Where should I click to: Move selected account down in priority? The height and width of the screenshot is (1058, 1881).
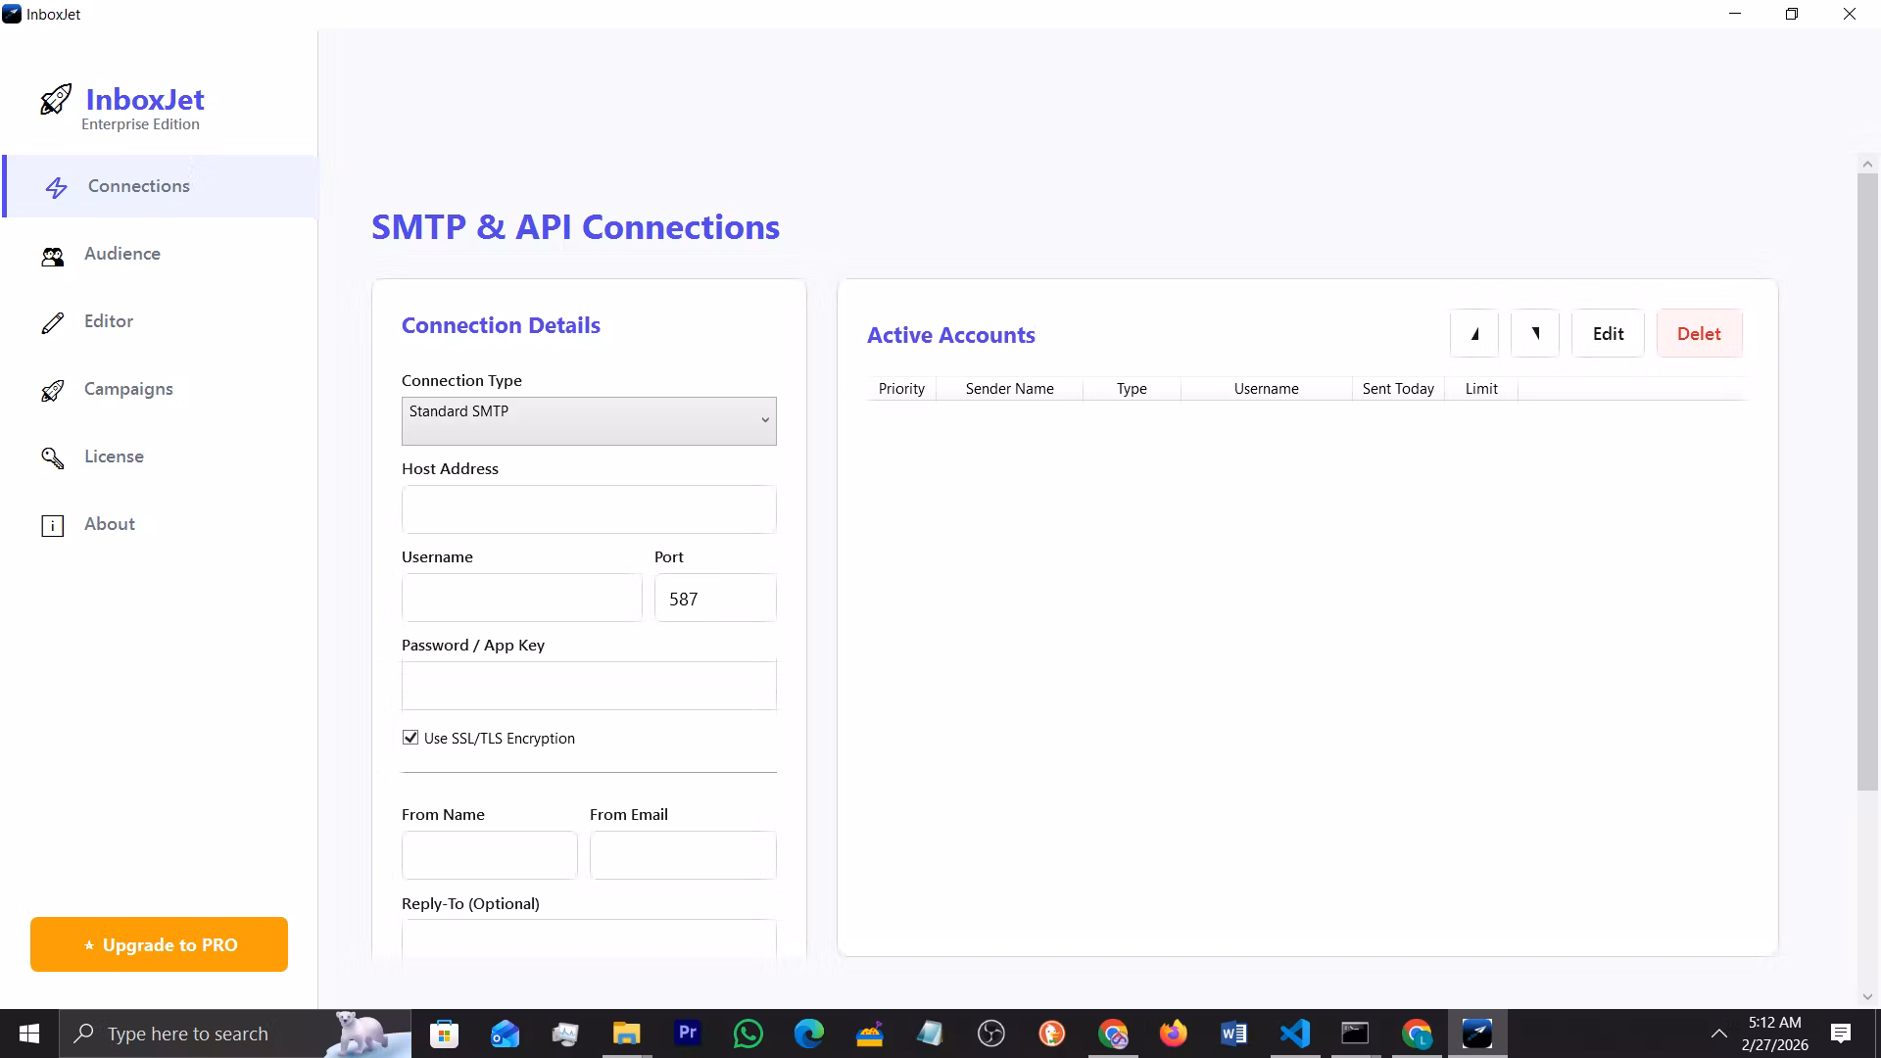1535,334
